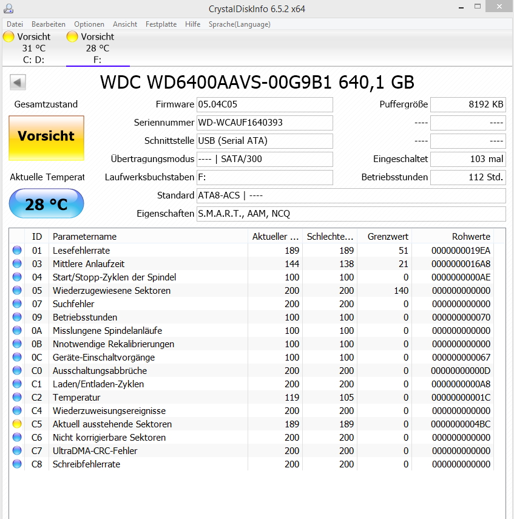Click status dot for Wiederzuweisungsereignisse
The width and height of the screenshot is (514, 519).
[17, 410]
